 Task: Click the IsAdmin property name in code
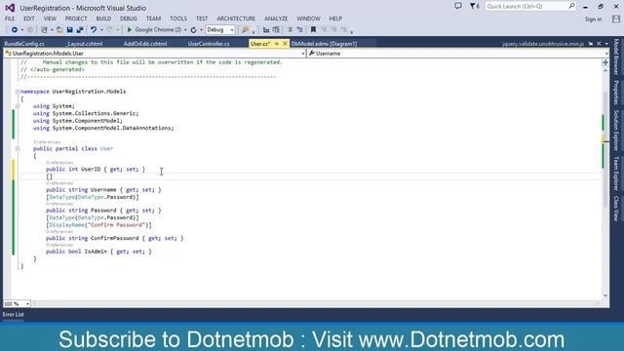pyautogui.click(x=96, y=252)
